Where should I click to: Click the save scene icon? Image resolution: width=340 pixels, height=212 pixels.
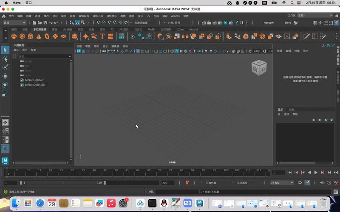[45, 22]
